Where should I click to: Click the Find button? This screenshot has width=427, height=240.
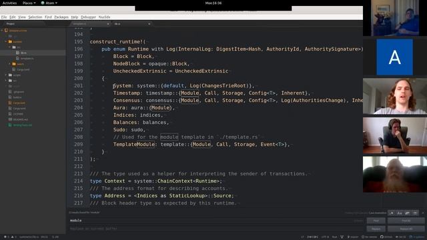(x=376, y=221)
